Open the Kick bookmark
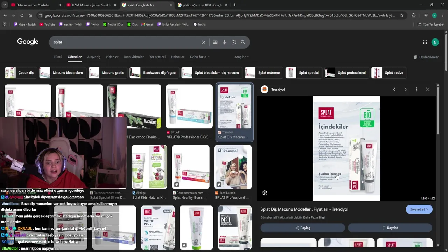This screenshot has width=448, height=252. [x=132, y=24]
